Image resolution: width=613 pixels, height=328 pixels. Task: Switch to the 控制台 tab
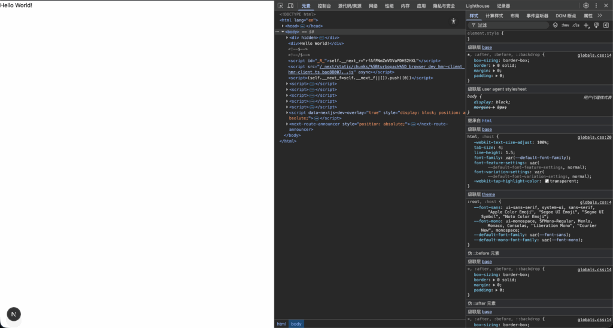pos(324,5)
